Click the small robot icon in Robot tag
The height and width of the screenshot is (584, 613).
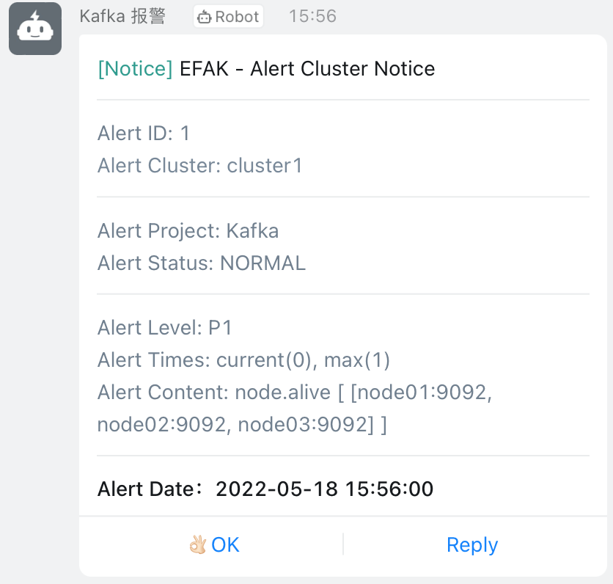tap(205, 17)
